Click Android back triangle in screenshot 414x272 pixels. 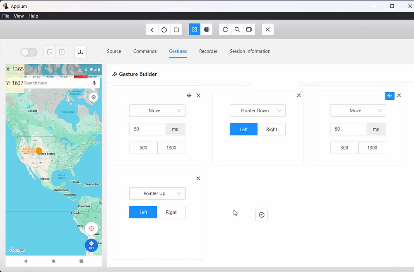[x=26, y=261]
